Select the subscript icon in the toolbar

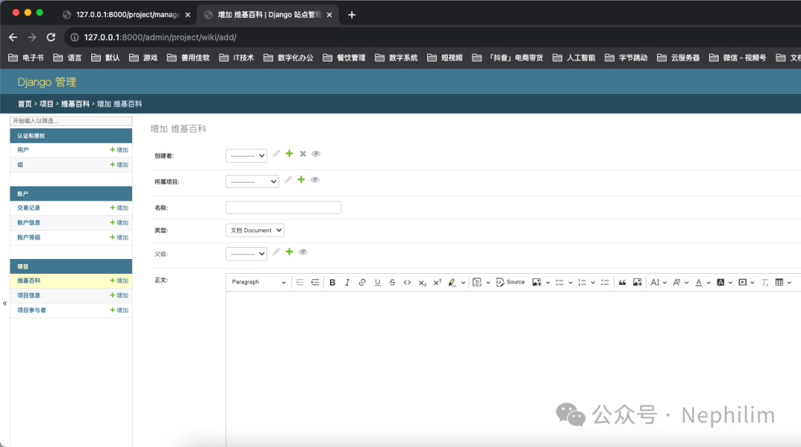(x=421, y=282)
